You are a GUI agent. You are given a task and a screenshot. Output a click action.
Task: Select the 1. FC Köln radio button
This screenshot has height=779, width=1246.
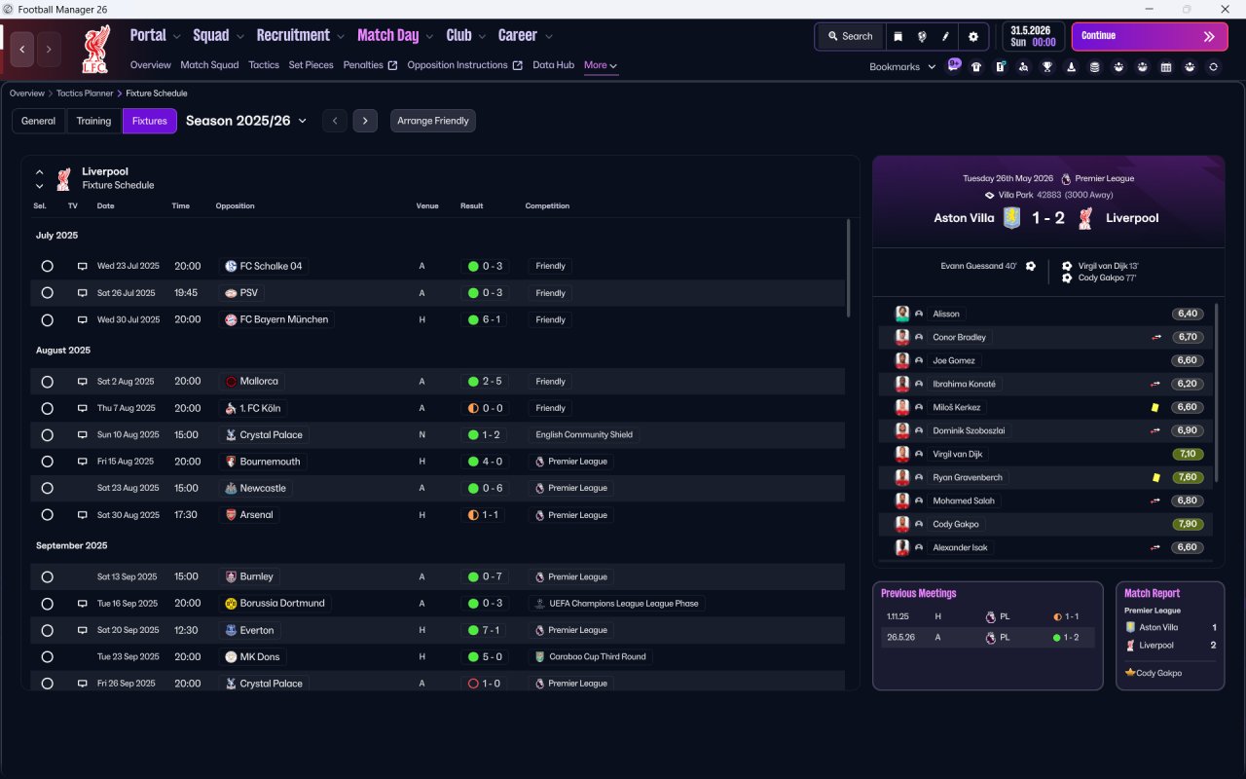[x=47, y=408]
